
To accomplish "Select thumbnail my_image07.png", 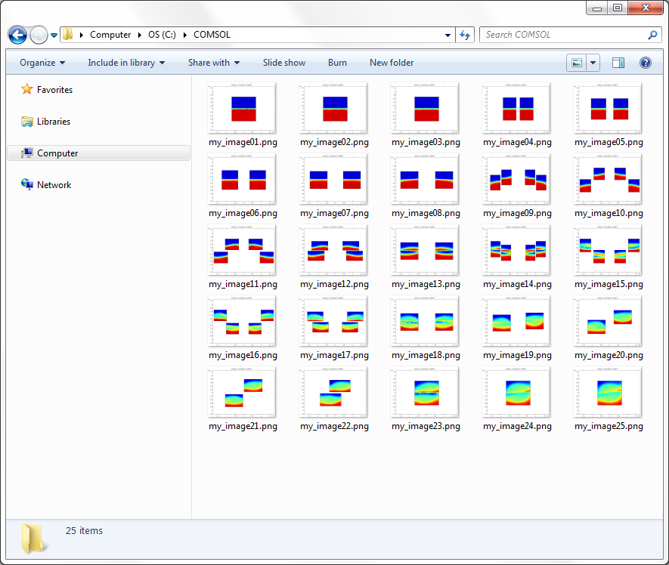I will pos(334,180).
